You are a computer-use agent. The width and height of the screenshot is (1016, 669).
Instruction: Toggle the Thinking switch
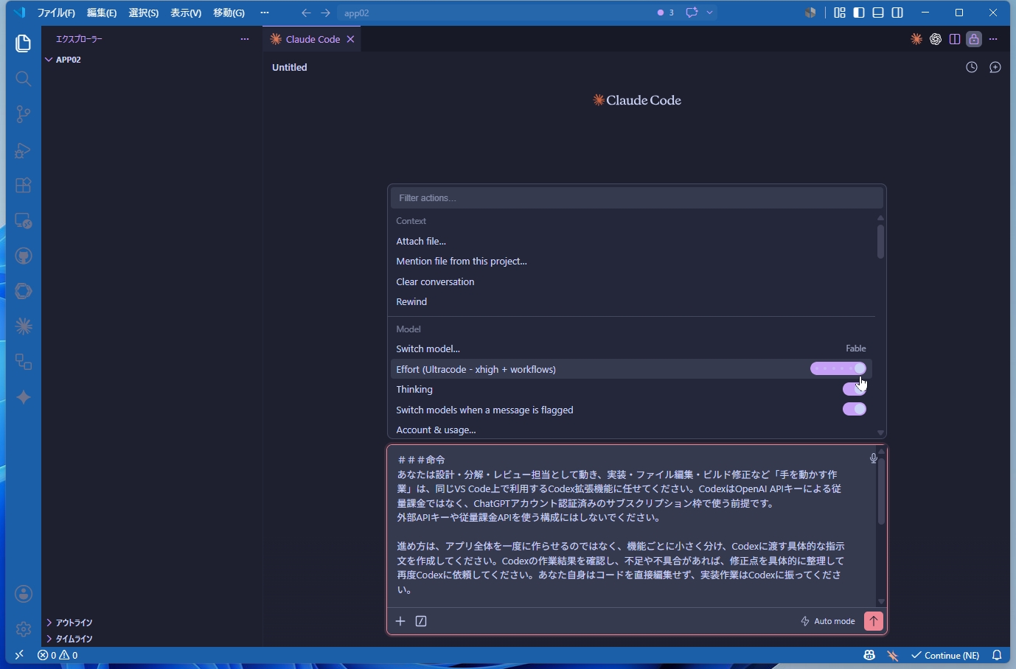click(x=855, y=389)
